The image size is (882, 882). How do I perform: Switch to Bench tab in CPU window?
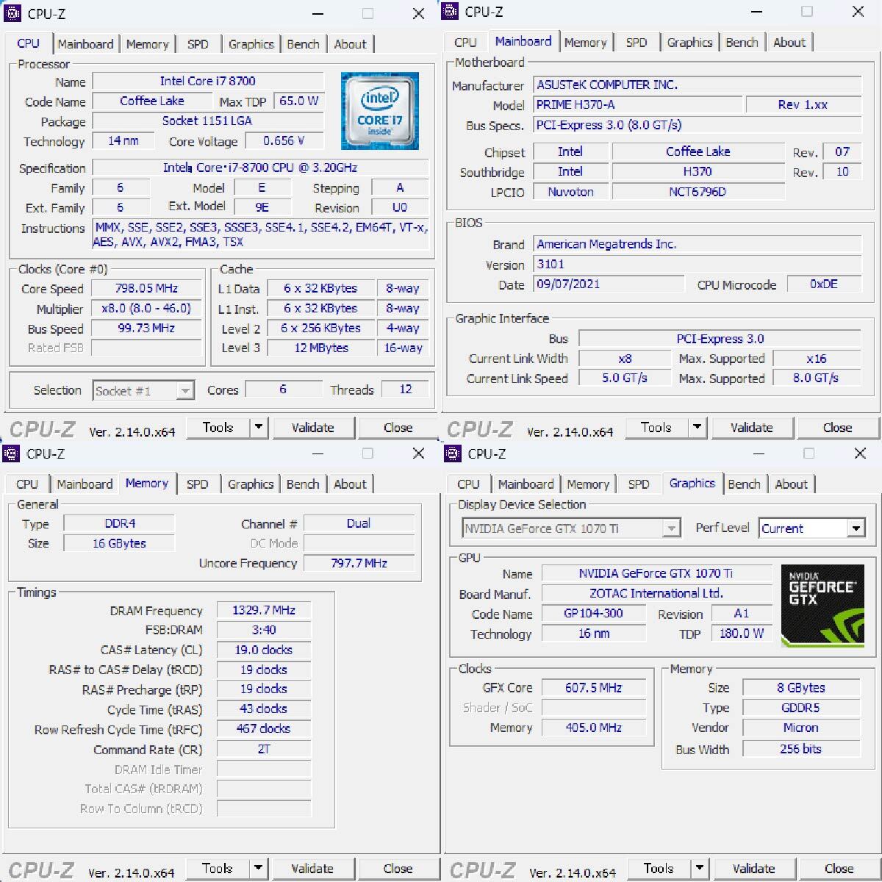pos(303,44)
